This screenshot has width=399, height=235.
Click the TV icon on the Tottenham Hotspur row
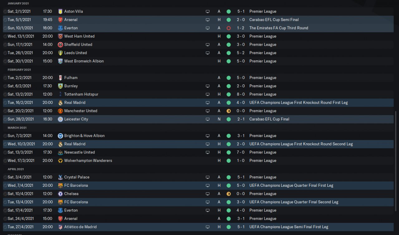click(x=208, y=94)
